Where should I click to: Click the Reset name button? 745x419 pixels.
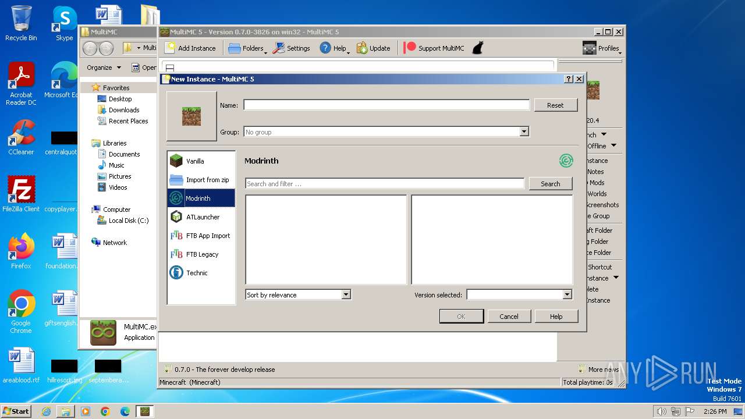pos(555,105)
